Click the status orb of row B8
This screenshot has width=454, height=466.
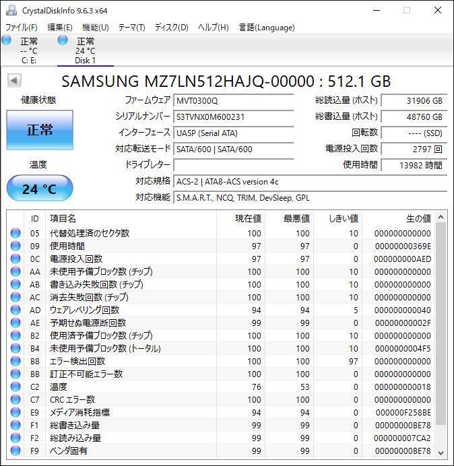coord(15,361)
